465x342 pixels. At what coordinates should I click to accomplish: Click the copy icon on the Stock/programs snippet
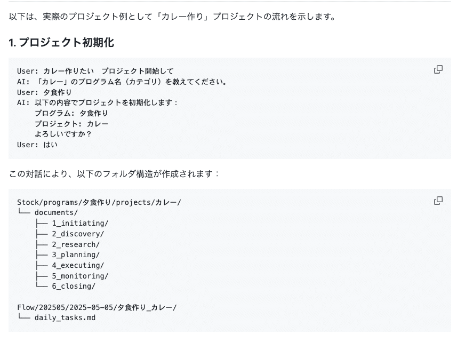[438, 201]
